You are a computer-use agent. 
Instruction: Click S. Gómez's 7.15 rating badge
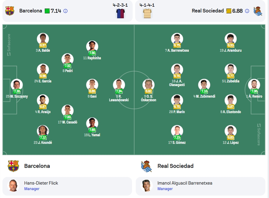tap(177, 137)
